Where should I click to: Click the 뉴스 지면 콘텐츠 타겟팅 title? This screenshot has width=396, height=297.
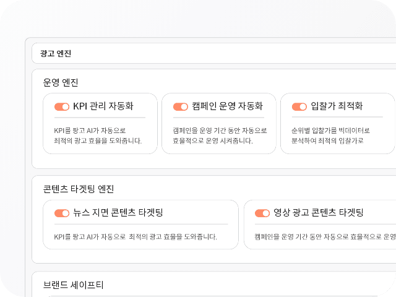[118, 213]
